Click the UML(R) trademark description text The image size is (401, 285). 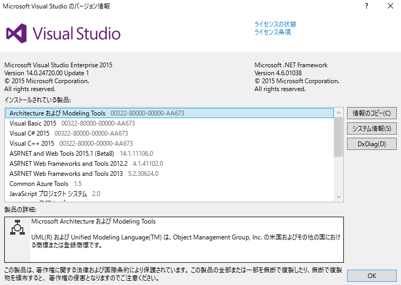[186, 241]
